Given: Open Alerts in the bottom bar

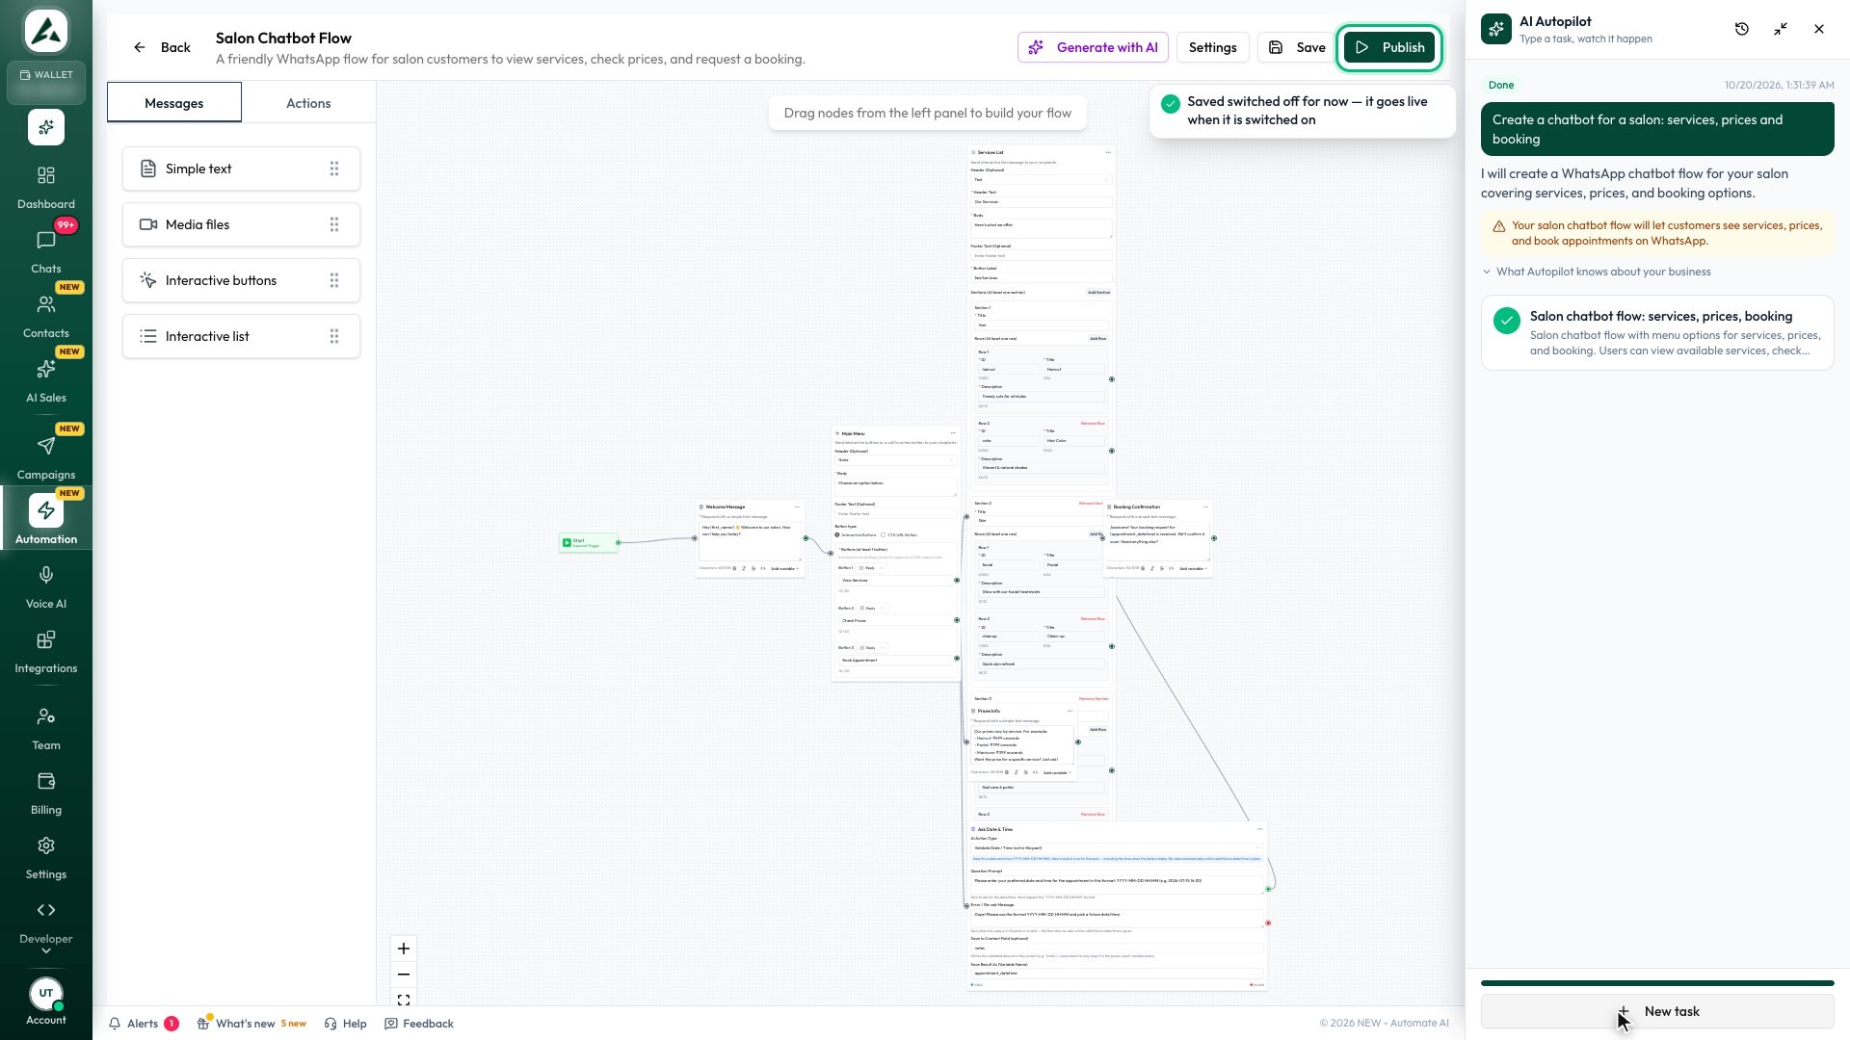Looking at the screenshot, I should [x=144, y=1024].
